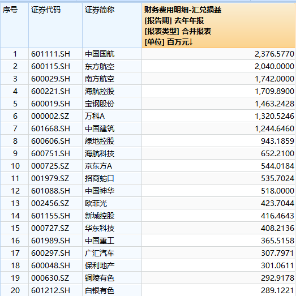Screen dimensions: 296x296
Task: Select stock name 海航科技
Action: tap(100, 154)
